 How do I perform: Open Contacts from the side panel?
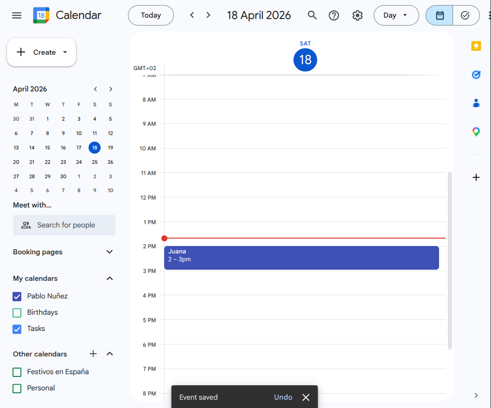[476, 103]
